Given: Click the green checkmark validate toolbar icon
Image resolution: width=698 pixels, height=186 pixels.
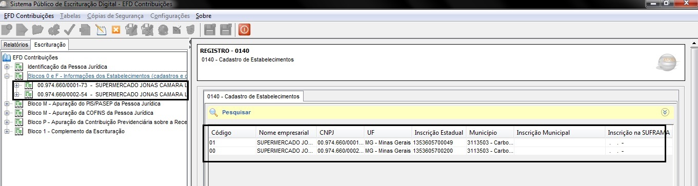Looking at the screenshot, I should [69, 29].
